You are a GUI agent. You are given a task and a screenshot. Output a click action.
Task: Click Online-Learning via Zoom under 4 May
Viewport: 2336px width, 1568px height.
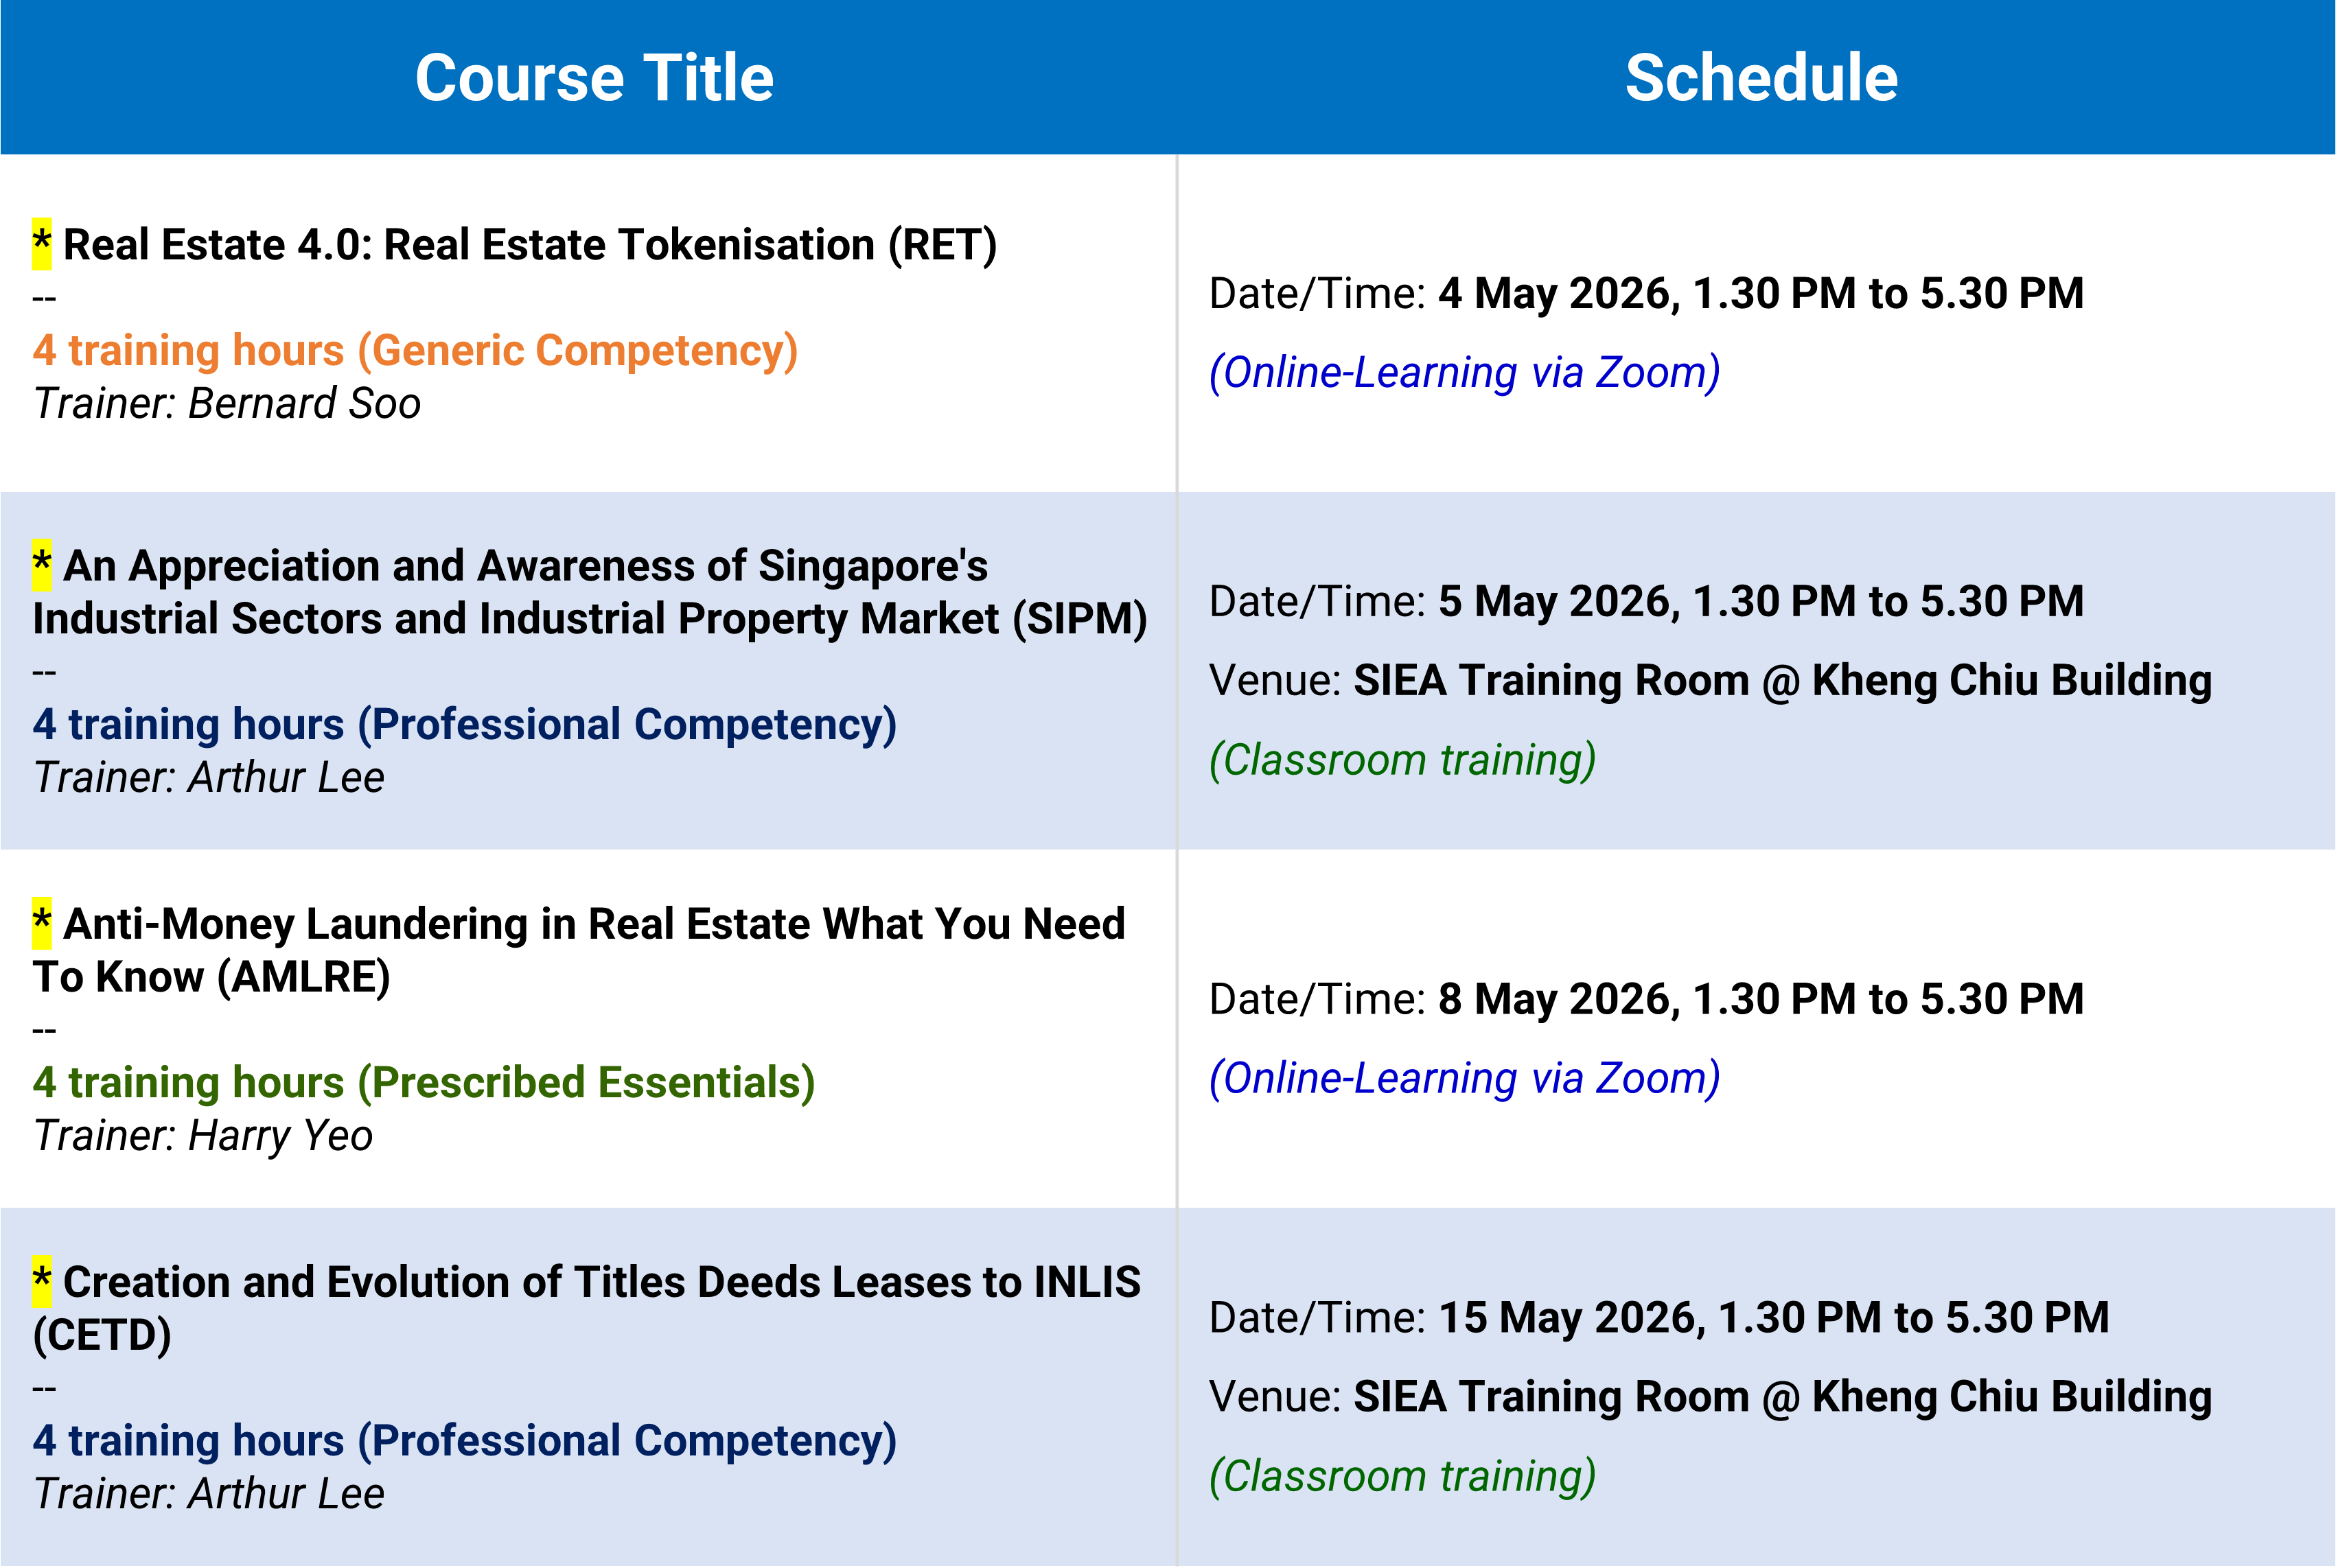click(1465, 373)
